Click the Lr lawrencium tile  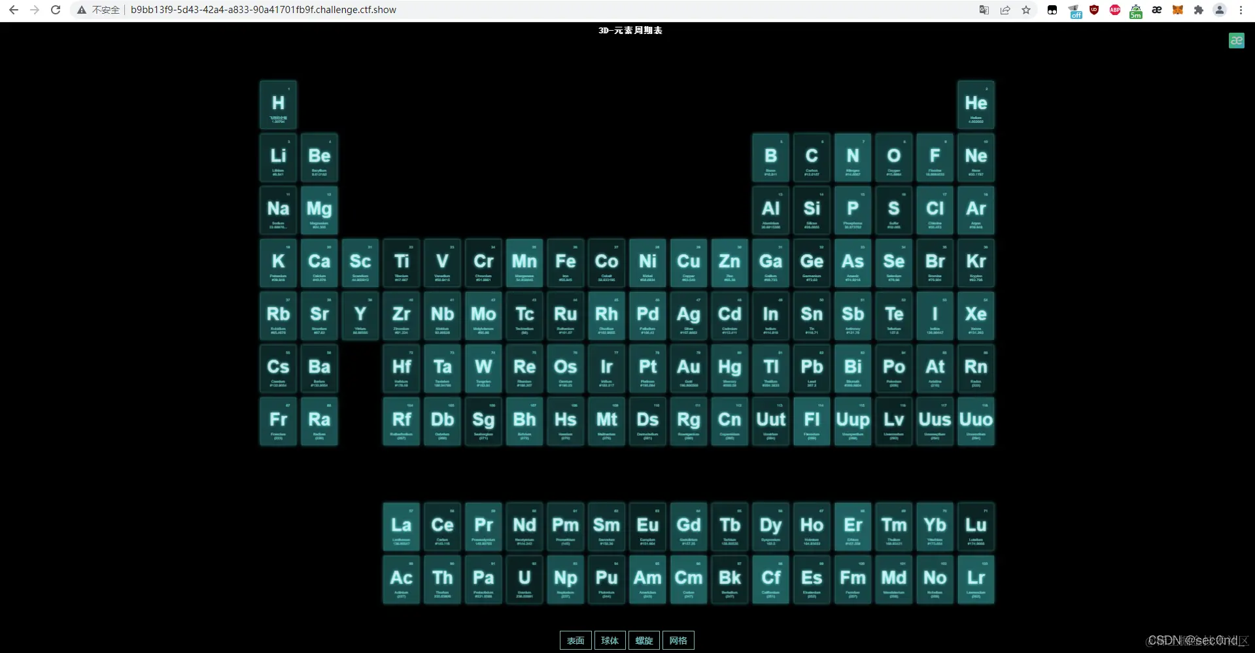[976, 580]
